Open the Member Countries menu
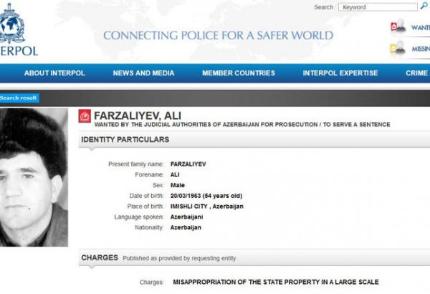This screenshot has width=430, height=294. pyautogui.click(x=239, y=73)
